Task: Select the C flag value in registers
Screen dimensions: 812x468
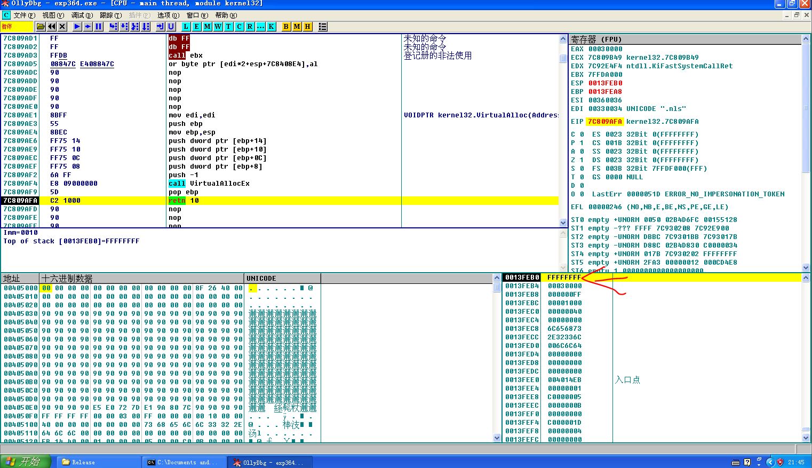Action: (582, 134)
